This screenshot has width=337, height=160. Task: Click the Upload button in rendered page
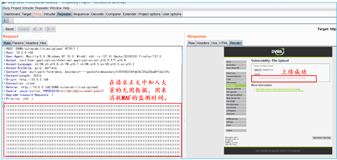(257, 74)
